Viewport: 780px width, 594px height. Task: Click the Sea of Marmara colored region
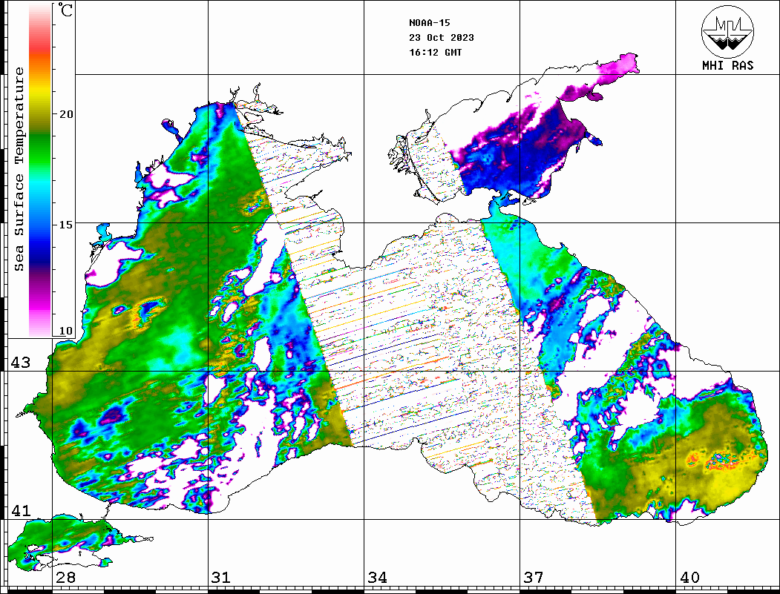click(65, 539)
